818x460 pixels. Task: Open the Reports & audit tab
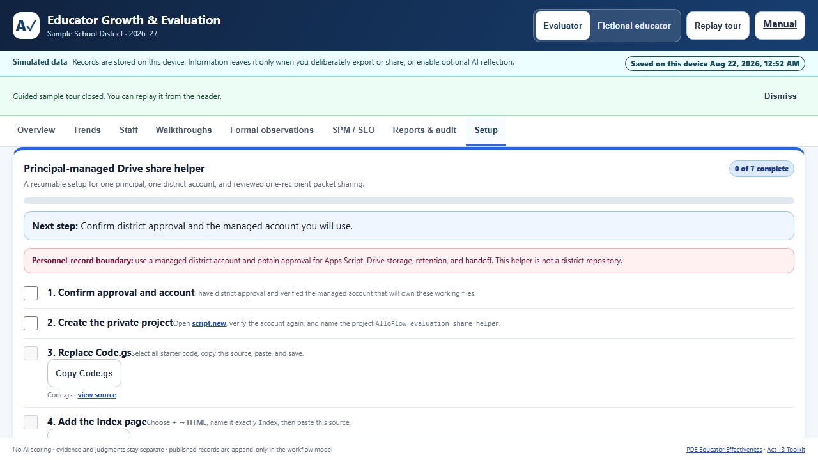click(x=424, y=130)
